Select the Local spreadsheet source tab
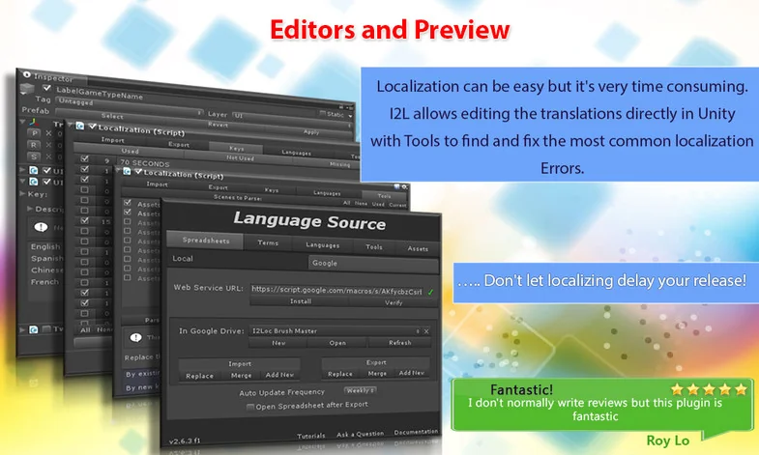This screenshot has width=759, height=455. pyautogui.click(x=237, y=259)
